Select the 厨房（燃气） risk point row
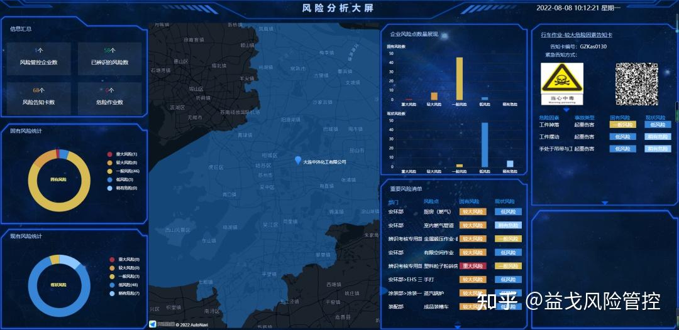The width and height of the screenshot is (679, 330). click(x=455, y=211)
